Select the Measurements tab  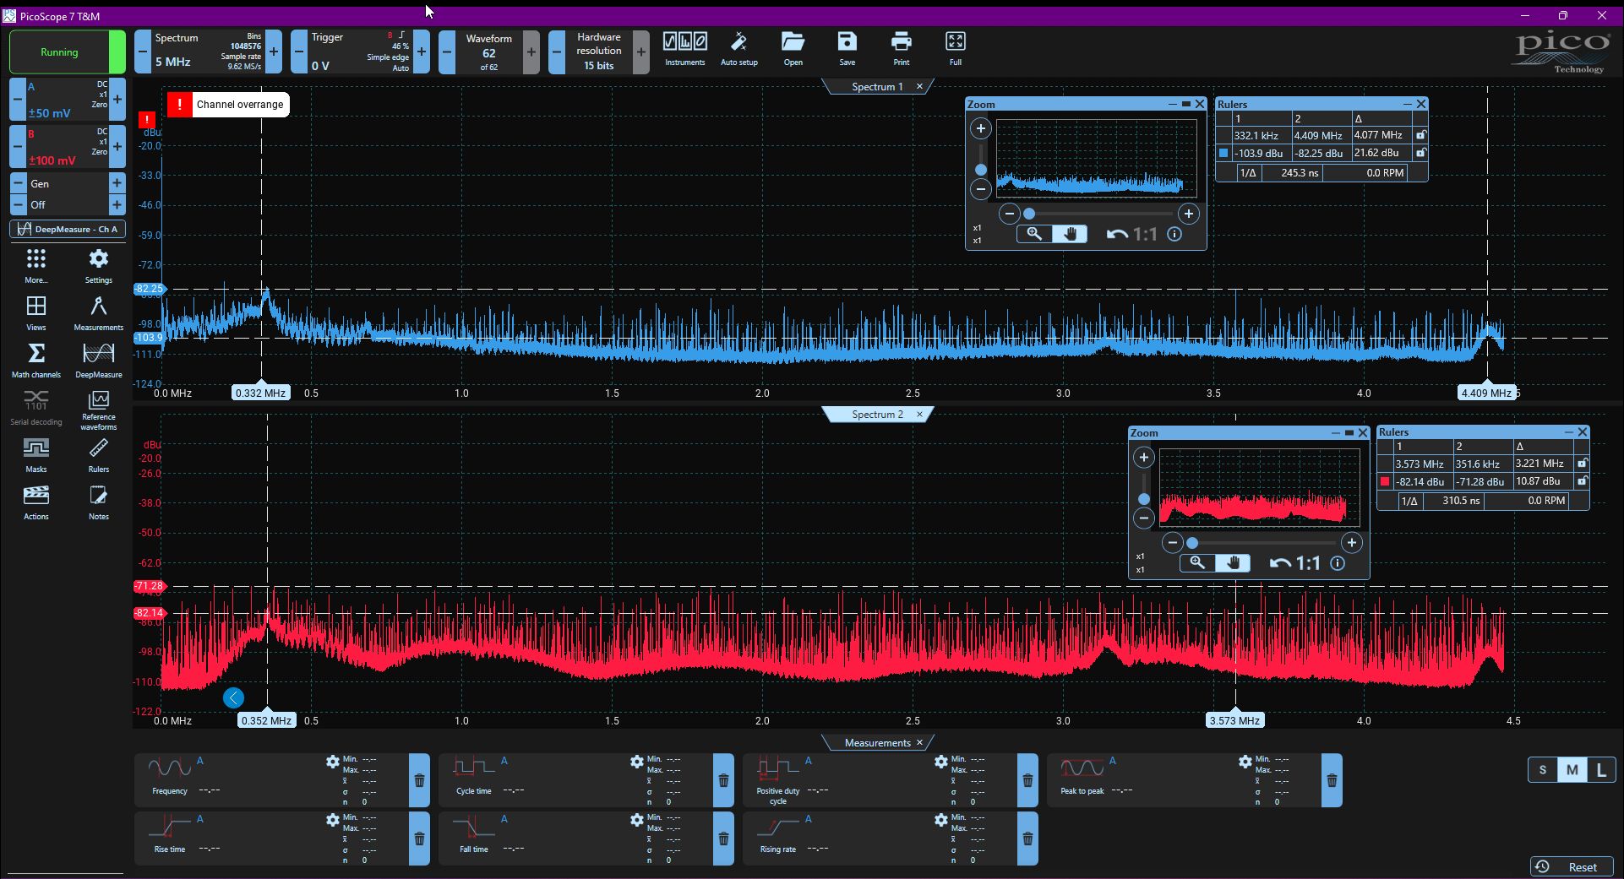877,743
